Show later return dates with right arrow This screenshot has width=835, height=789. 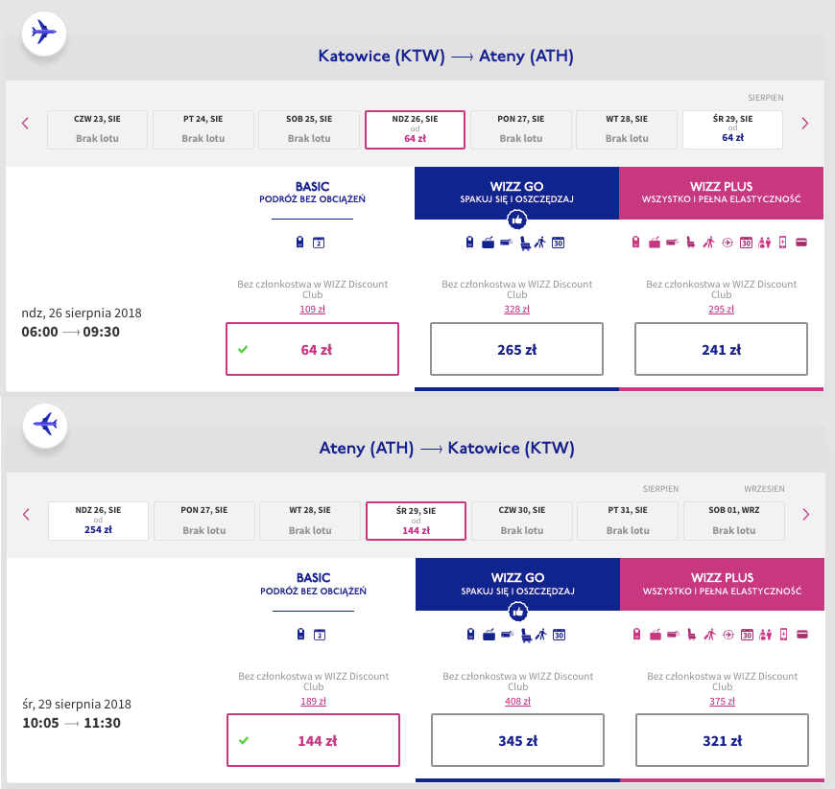[x=805, y=515]
